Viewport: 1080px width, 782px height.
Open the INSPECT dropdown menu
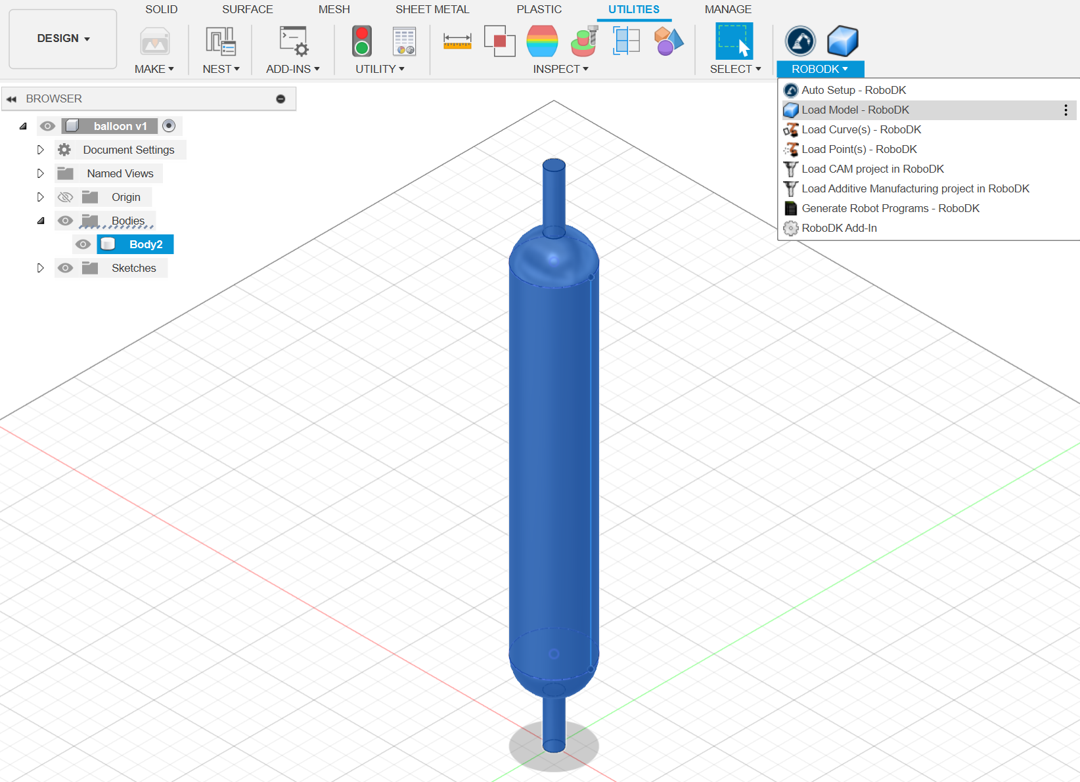(x=560, y=69)
